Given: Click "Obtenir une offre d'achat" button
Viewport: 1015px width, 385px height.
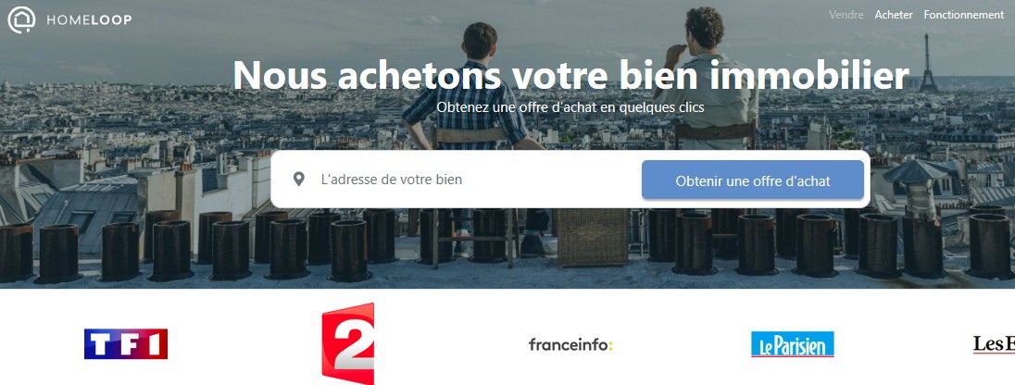Looking at the screenshot, I should tap(752, 180).
